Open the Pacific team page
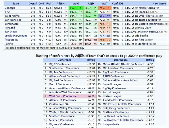 tap(9, 44)
